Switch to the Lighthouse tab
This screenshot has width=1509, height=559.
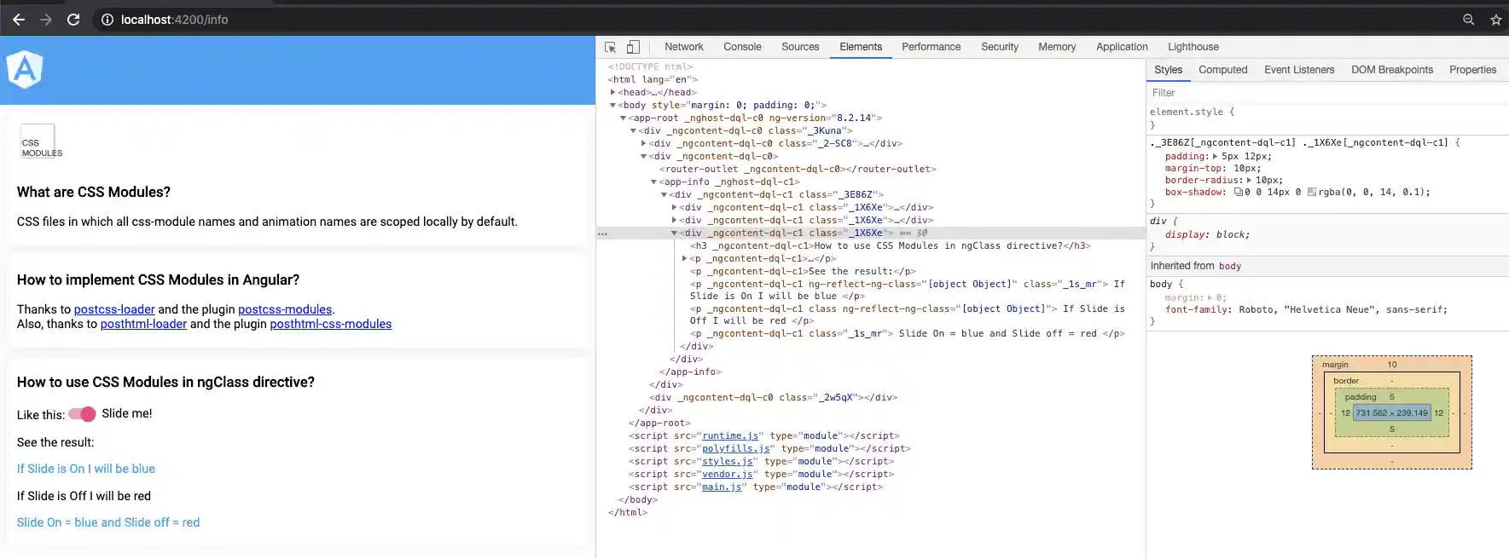(1193, 47)
